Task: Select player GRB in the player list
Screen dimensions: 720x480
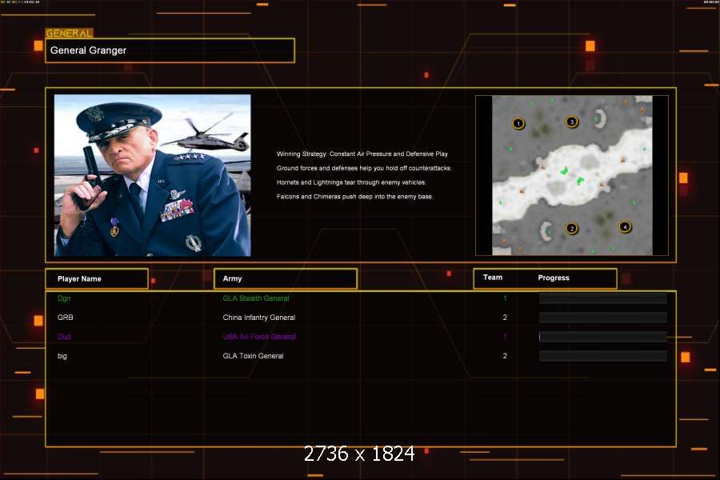Action: click(x=66, y=318)
